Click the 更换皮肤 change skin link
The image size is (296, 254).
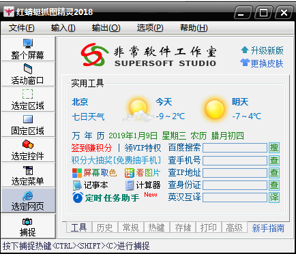[262, 63]
